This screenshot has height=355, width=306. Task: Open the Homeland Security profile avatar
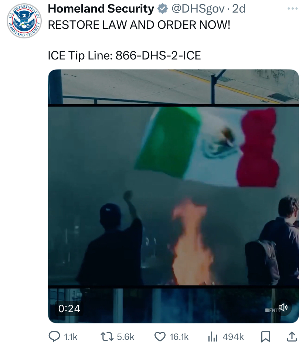point(24,21)
